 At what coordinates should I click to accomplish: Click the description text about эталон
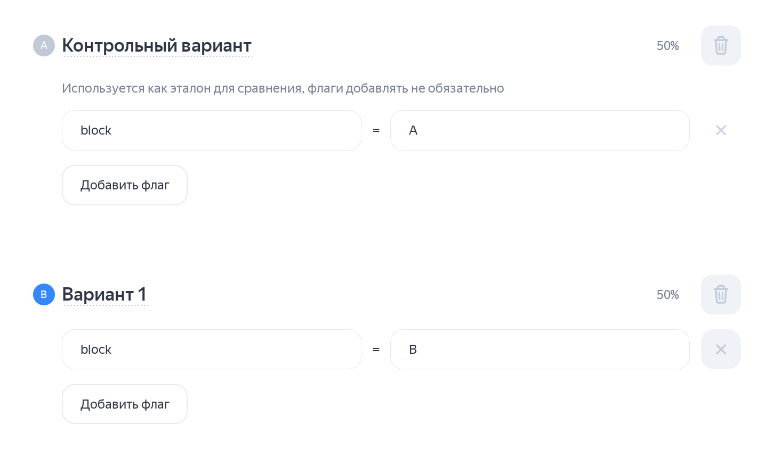[x=283, y=88]
